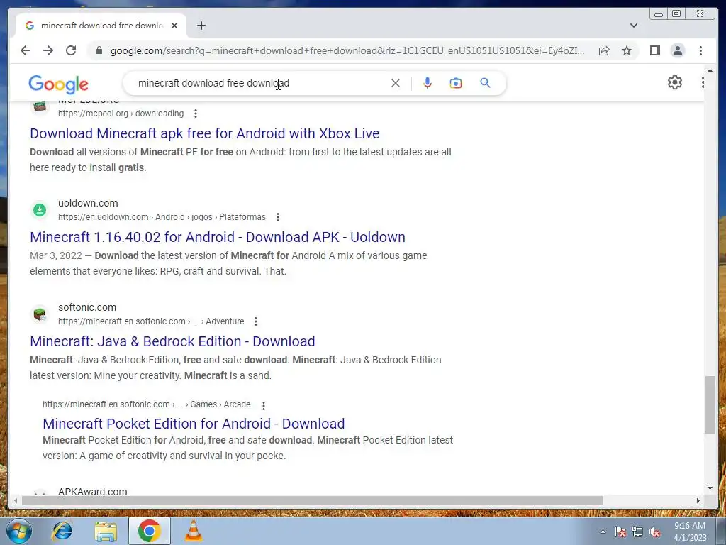Image resolution: width=726 pixels, height=545 pixels.
Task: Expand the tab search dropdown
Action: tap(633, 26)
